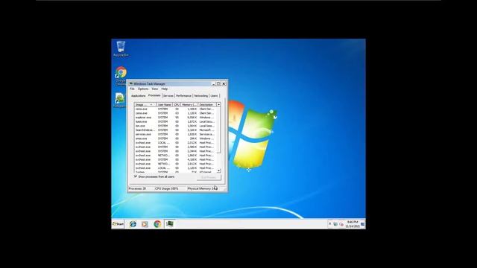Click the network icon in system tray
The height and width of the screenshot is (268, 477).
(335, 224)
